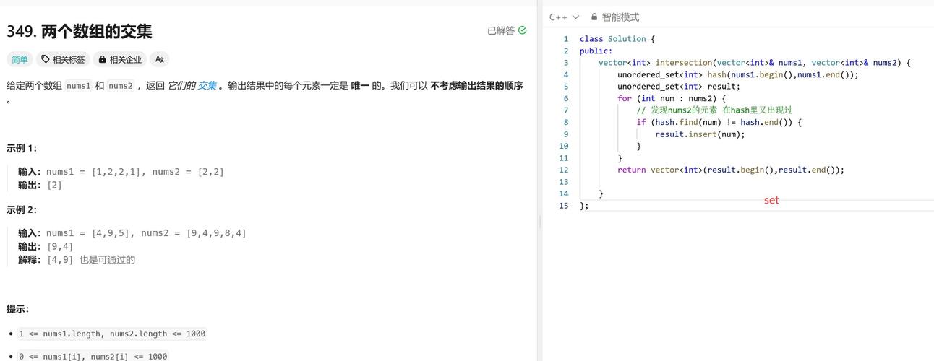This screenshot has width=934, height=361.
Task: Click the output value [2]
Action: coord(54,185)
